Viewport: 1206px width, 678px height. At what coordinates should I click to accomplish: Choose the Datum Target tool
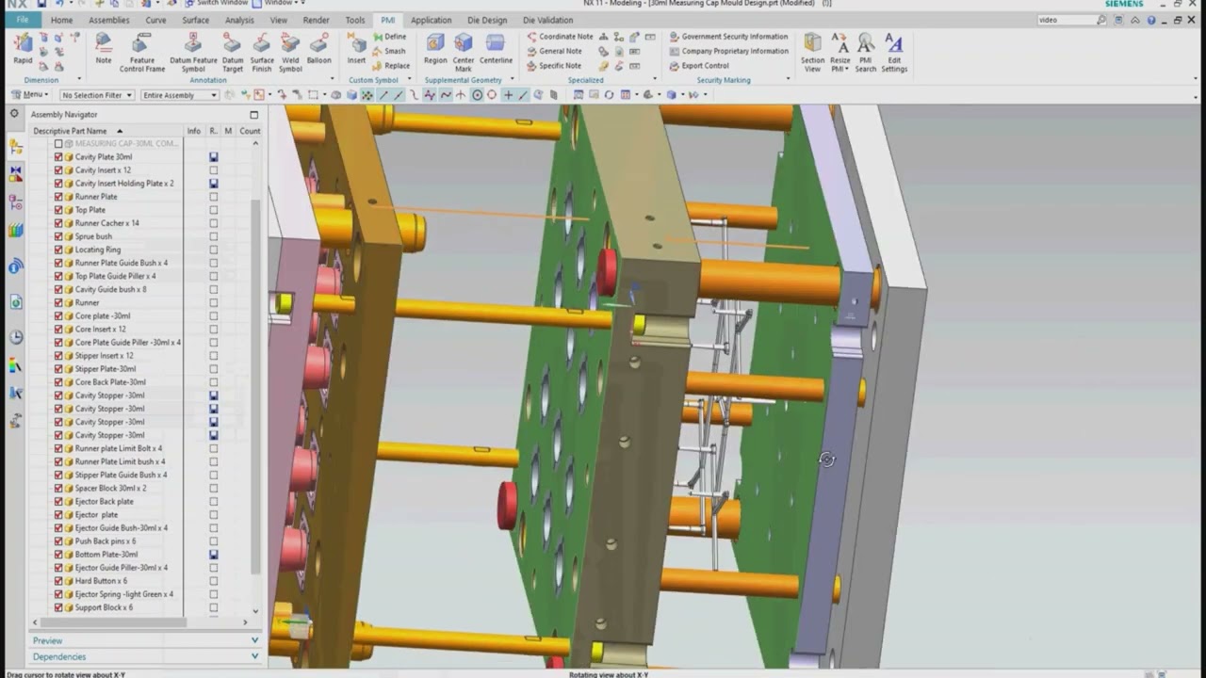click(233, 52)
